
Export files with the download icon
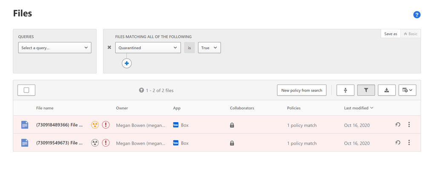(387, 90)
